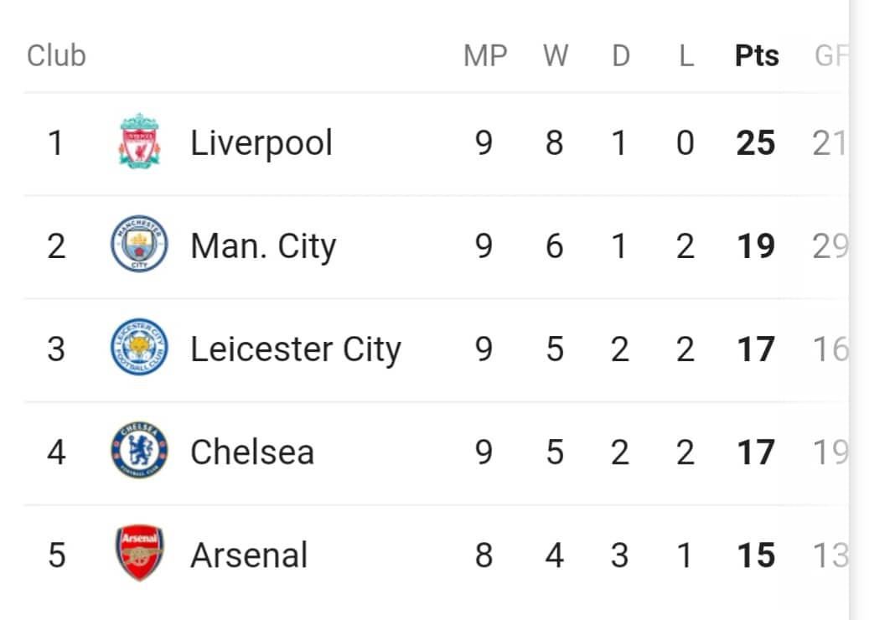This screenshot has width=869, height=620.
Task: Select the Arsenal team name
Action: point(249,555)
